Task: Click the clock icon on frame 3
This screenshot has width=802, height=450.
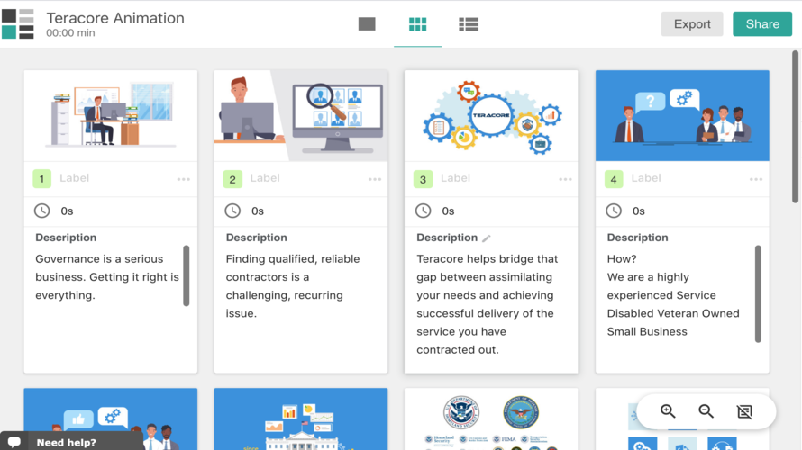Action: tap(423, 211)
